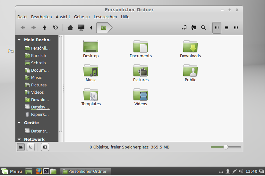Reload the current folder view
The image size is (265, 176).
56,28
